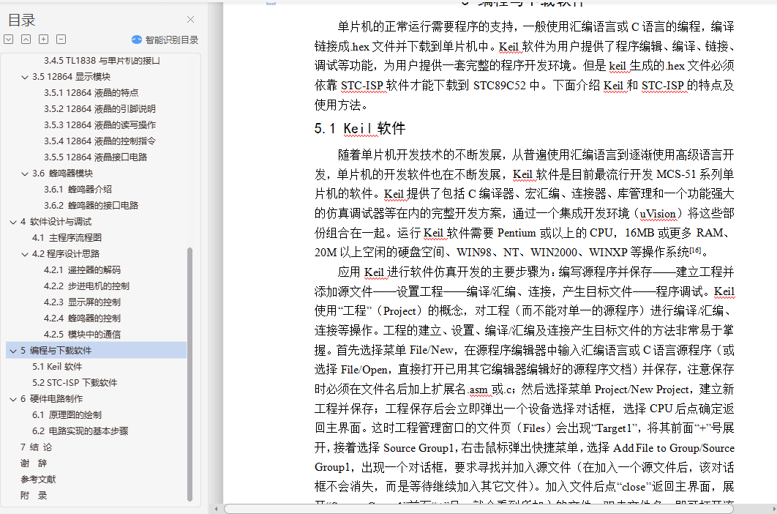777x514 pixels.
Task: Open 4.2.5 模块中的通信 heading
Action: tap(82, 335)
